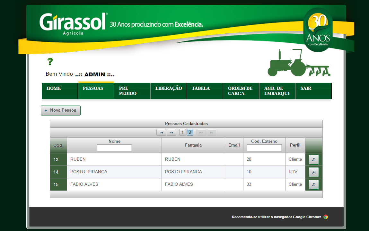Image resolution: width=369 pixels, height=231 pixels.
Task: Focus the Cod. Externo filter field
Action: click(264, 148)
